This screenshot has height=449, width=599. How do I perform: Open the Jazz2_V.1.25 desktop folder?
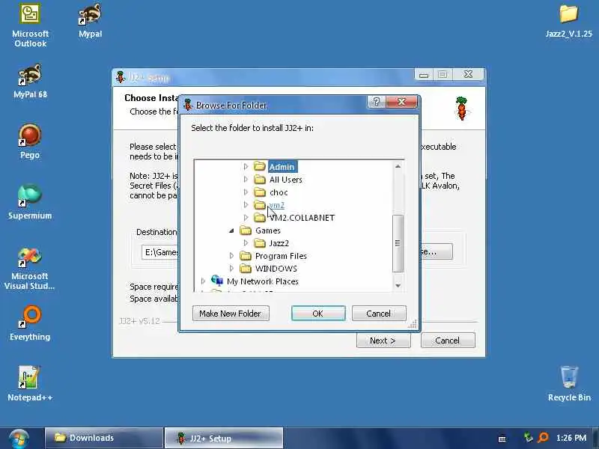click(569, 21)
